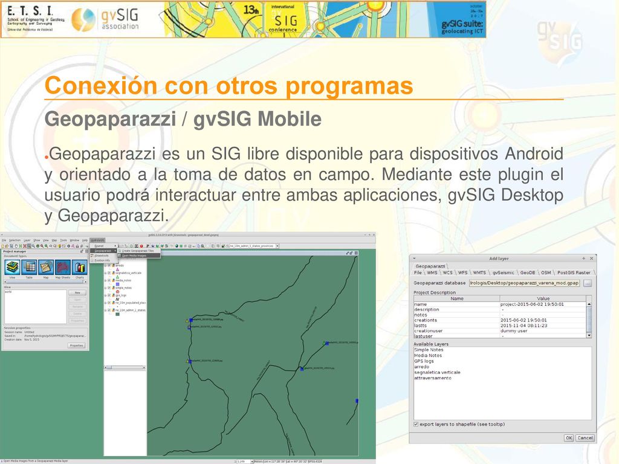Select Simple Notes in Available Layers
The height and width of the screenshot is (464, 619).
coord(429,350)
